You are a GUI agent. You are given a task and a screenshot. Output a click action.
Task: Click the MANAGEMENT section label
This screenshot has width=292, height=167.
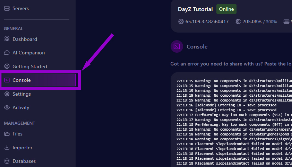19,123
